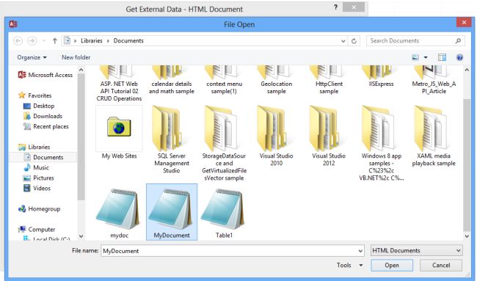Viewport: 477px width, 281px height.
Task: Select calendar details and math sample folder
Action: [x=172, y=80]
